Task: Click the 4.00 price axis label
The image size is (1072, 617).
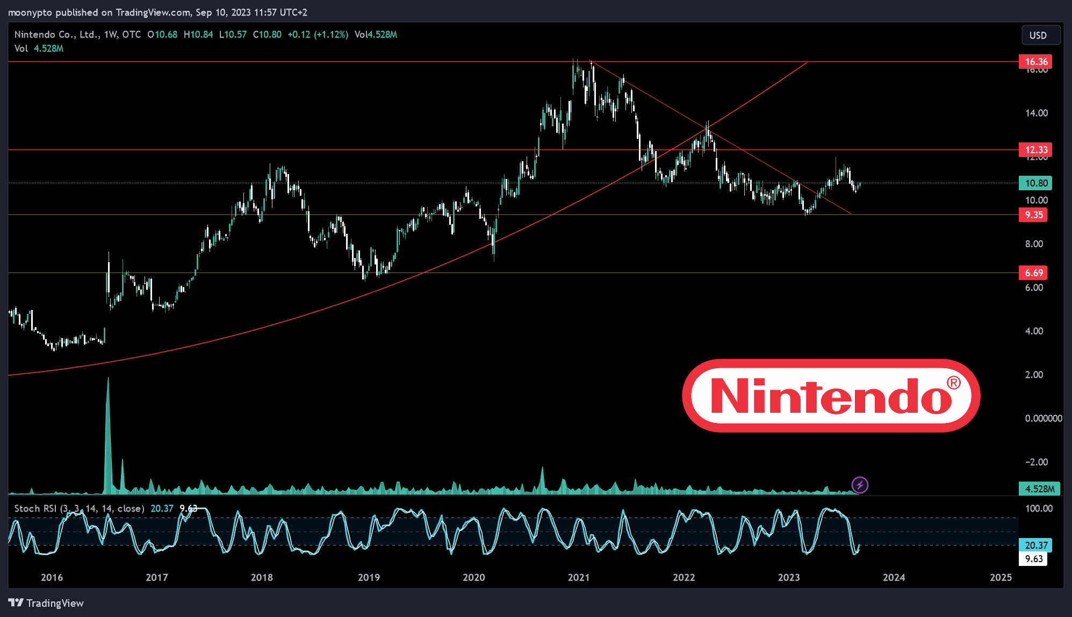Action: pyautogui.click(x=1034, y=331)
